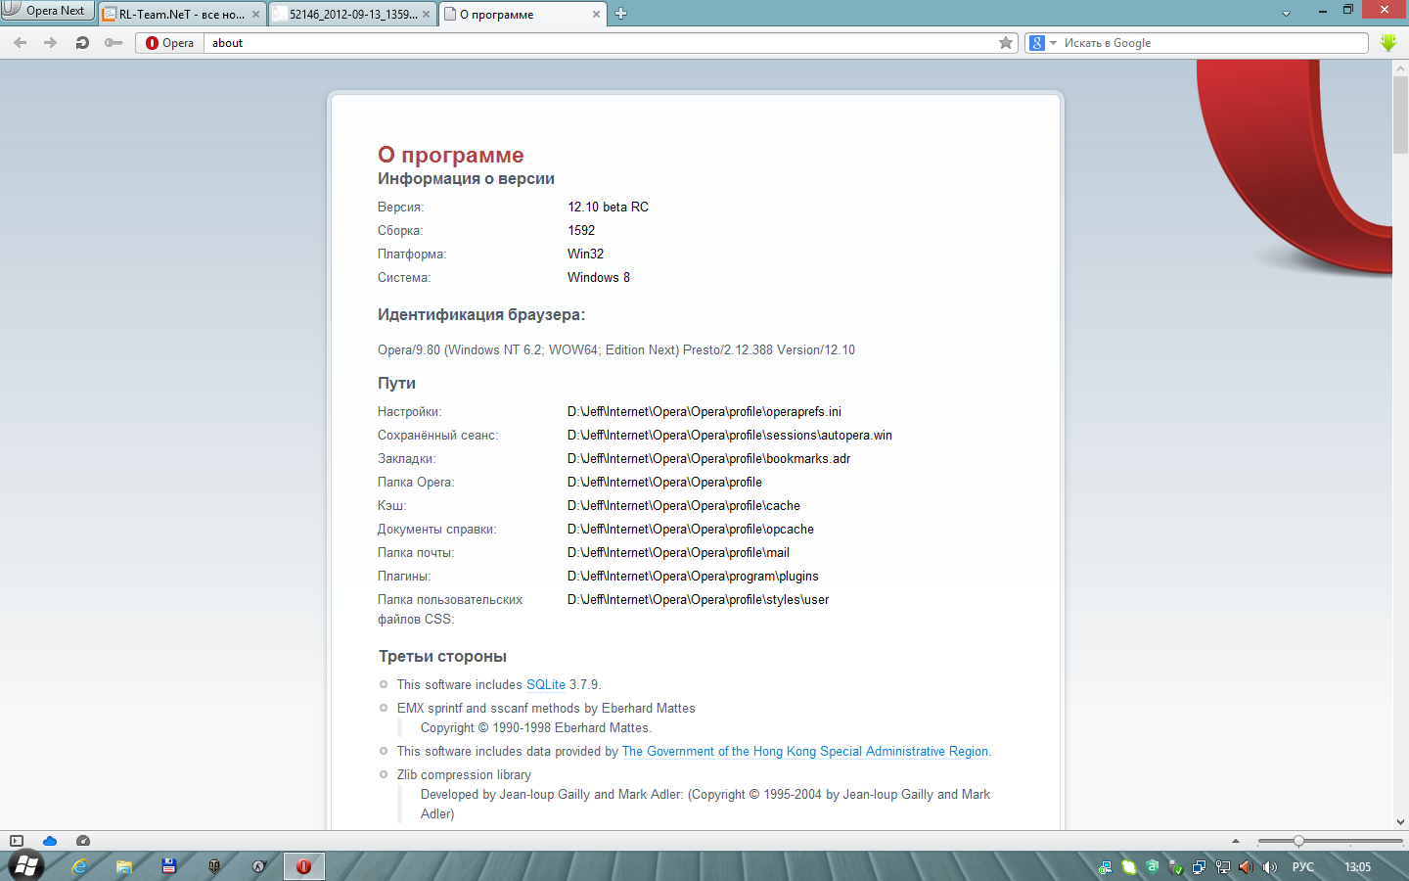Close the RL-Team.NeT tab
1409x881 pixels.
click(x=256, y=15)
